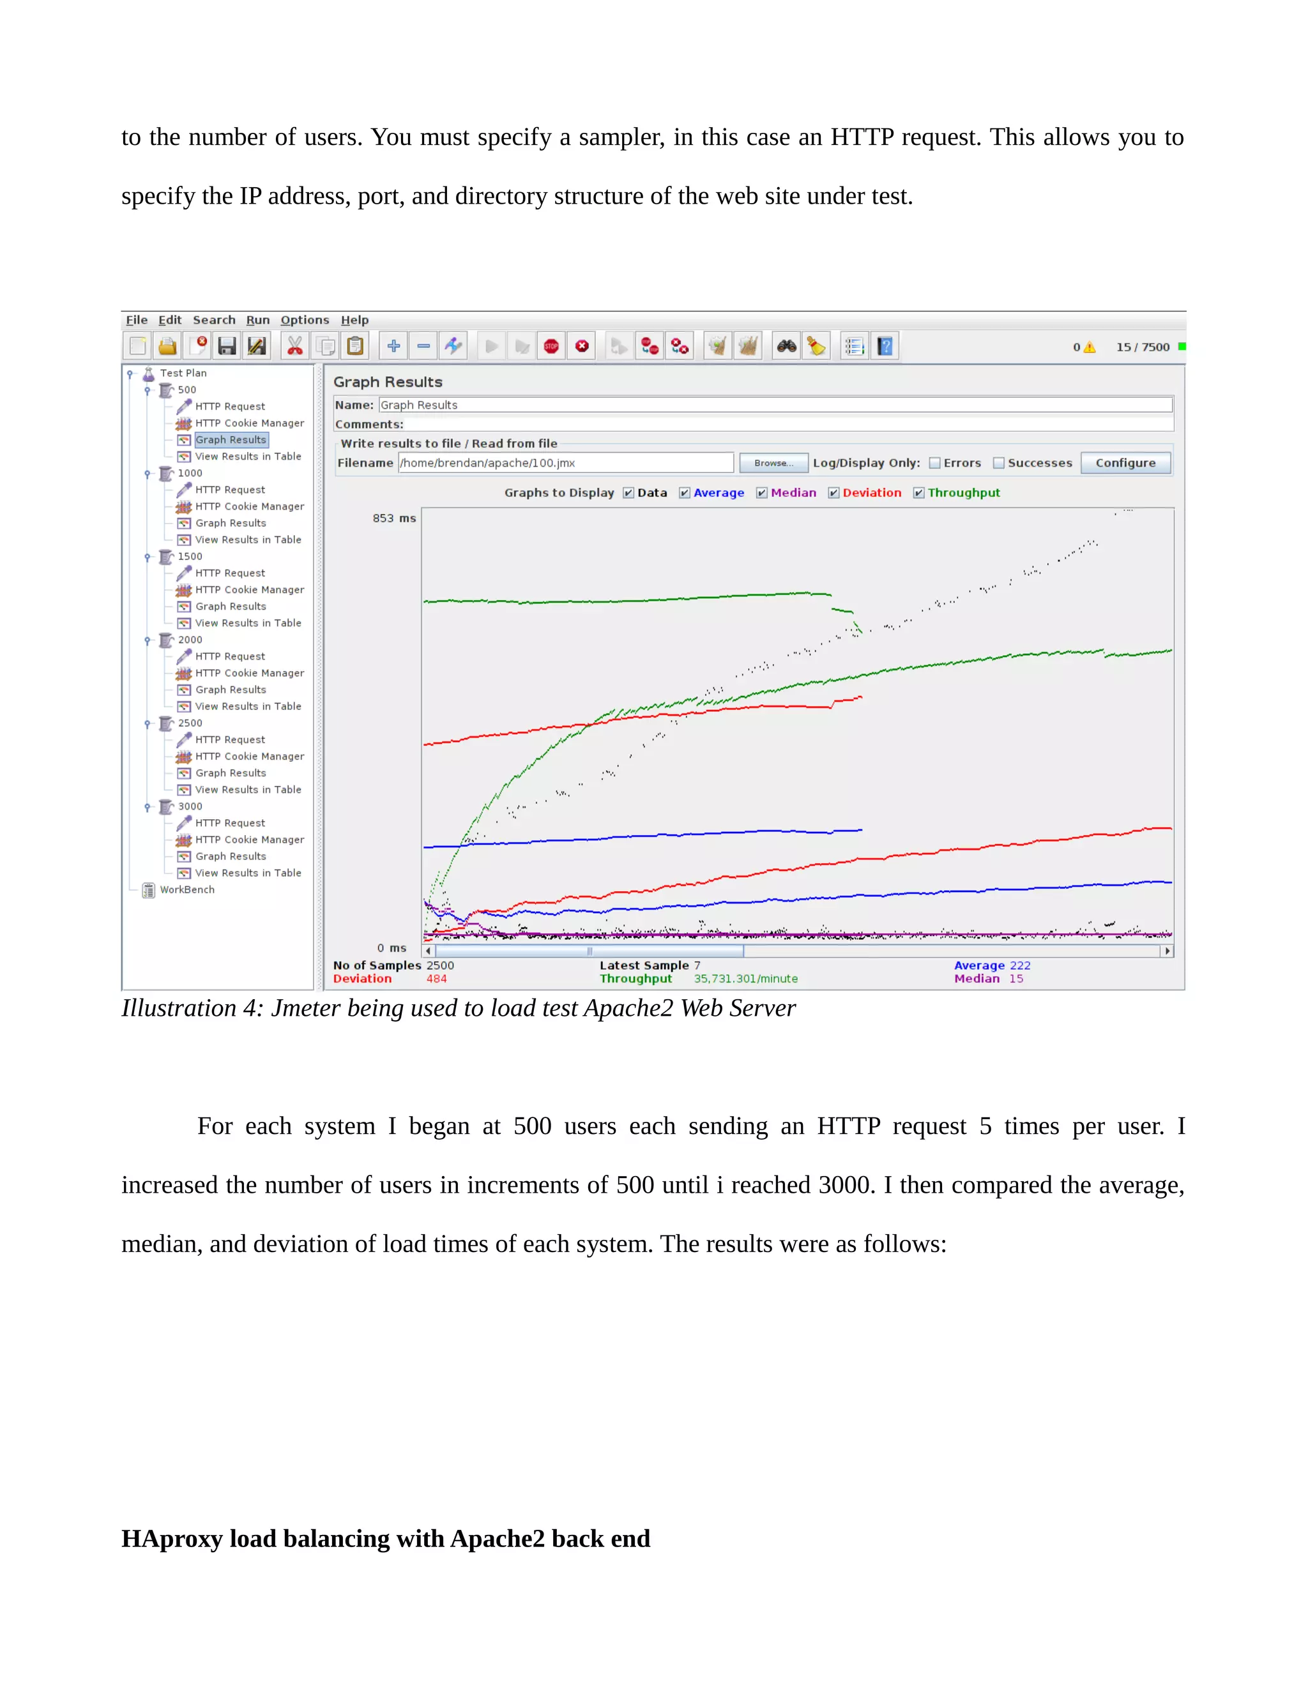The image size is (1308, 1692).
Task: Open the Help menu
Action: (x=355, y=320)
